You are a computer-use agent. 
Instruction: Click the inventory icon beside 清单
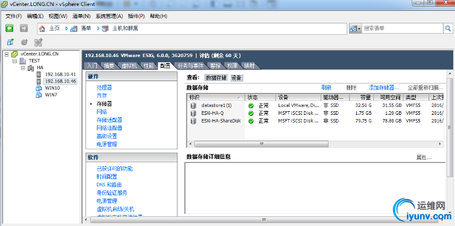click(x=74, y=28)
